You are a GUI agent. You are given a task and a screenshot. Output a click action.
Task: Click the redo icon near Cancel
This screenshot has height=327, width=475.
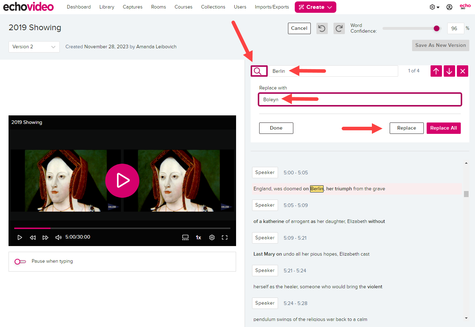(x=339, y=28)
